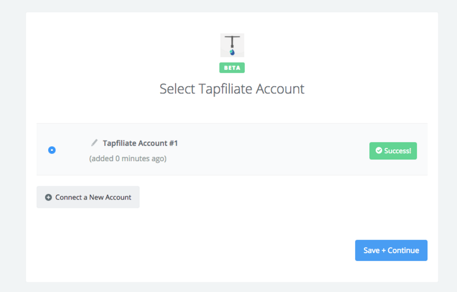Click Connect a New Account button
Image resolution: width=457 pixels, height=292 pixels.
[x=88, y=197]
